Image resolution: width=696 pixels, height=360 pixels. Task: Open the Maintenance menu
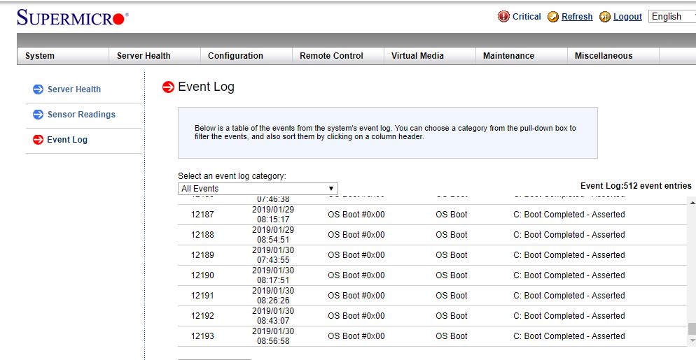(x=508, y=56)
